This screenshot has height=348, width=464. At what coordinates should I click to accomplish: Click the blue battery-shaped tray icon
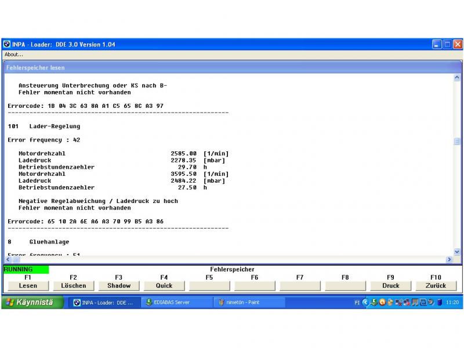pyautogui.click(x=440, y=302)
